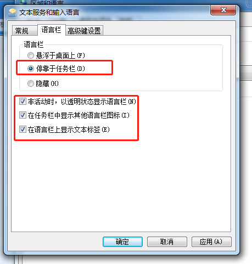Click the 隐藏(H) label text

pos(47,83)
